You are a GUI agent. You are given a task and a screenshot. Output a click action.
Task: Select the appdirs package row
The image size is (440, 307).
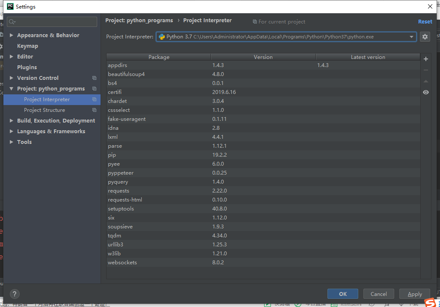263,65
